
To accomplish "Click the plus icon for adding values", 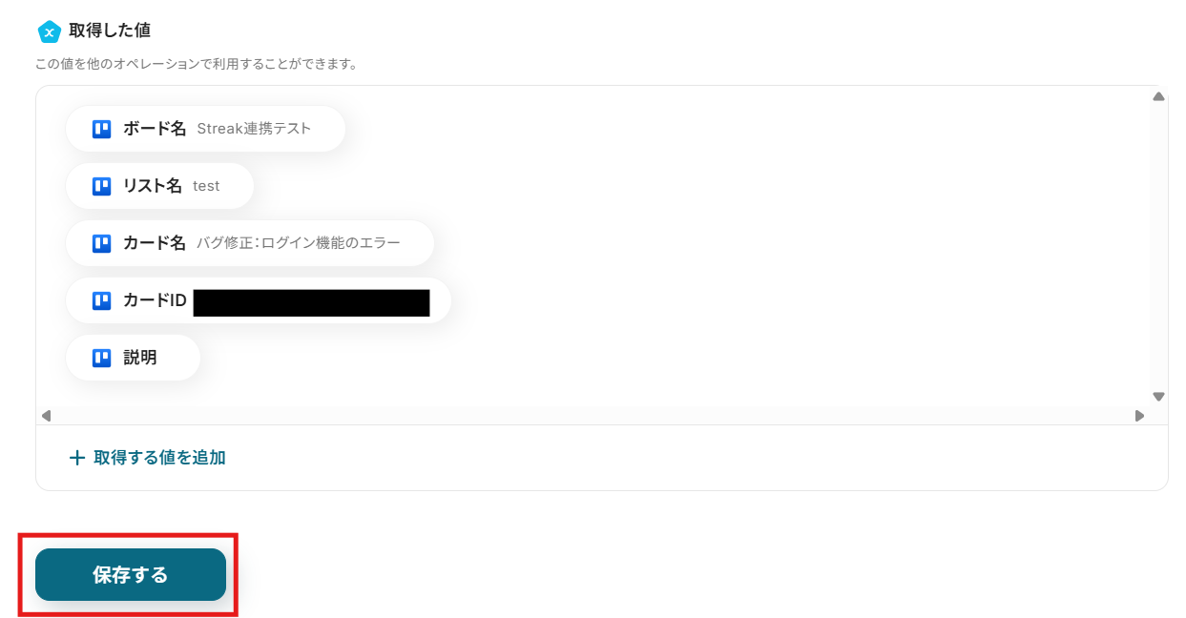I will coord(77,458).
